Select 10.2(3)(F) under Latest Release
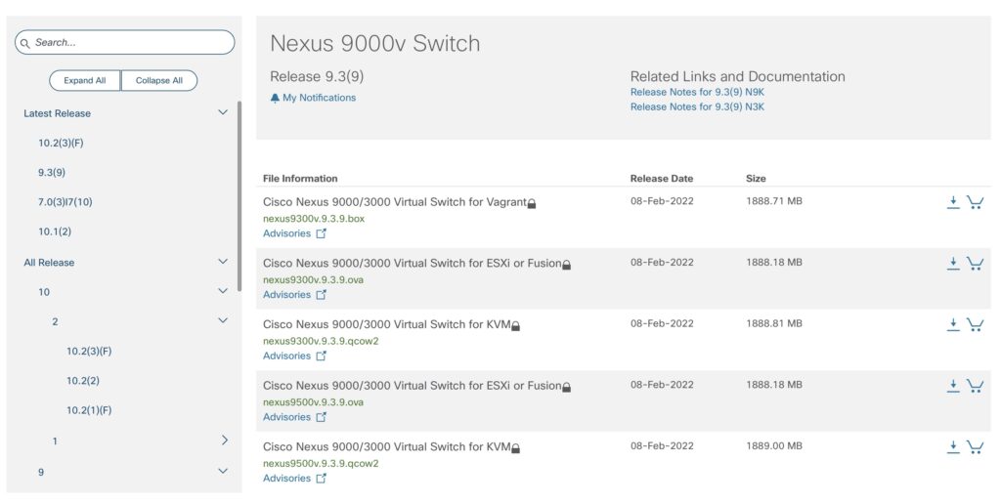 point(61,143)
